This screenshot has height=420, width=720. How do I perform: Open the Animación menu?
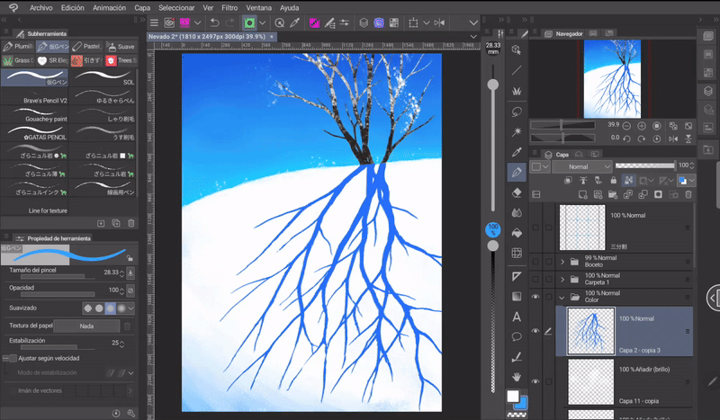click(x=109, y=6)
